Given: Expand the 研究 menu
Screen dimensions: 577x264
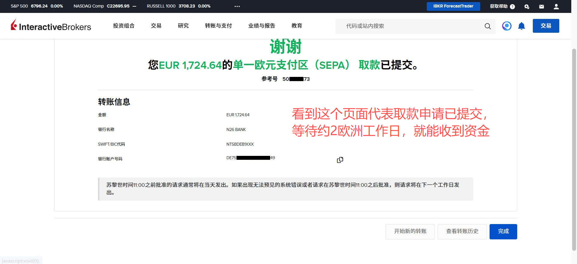Looking at the screenshot, I should pyautogui.click(x=183, y=26).
